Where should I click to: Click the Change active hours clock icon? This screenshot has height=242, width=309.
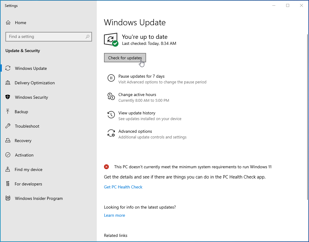111,96
